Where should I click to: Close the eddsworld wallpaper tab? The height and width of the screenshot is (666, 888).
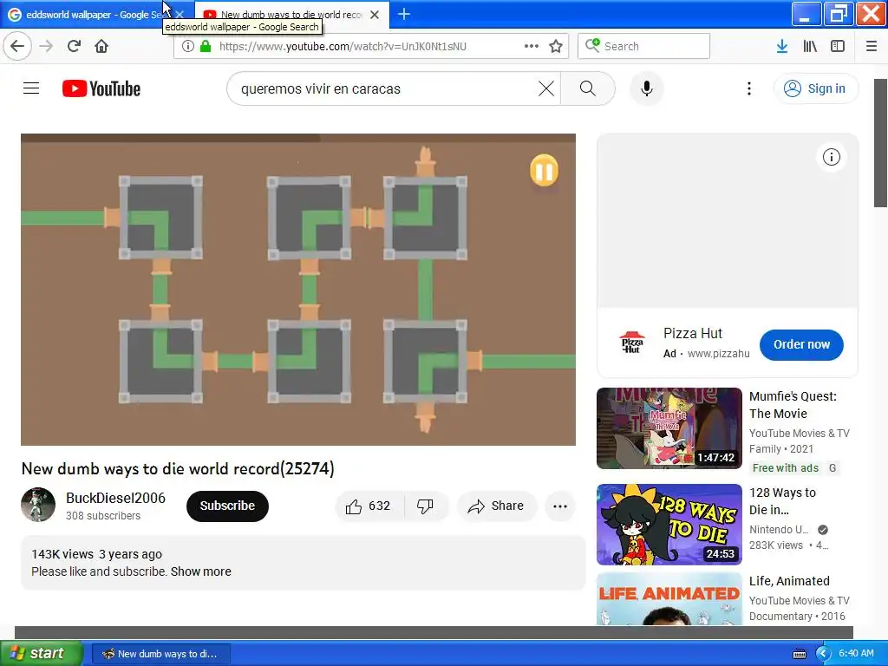[x=180, y=15]
